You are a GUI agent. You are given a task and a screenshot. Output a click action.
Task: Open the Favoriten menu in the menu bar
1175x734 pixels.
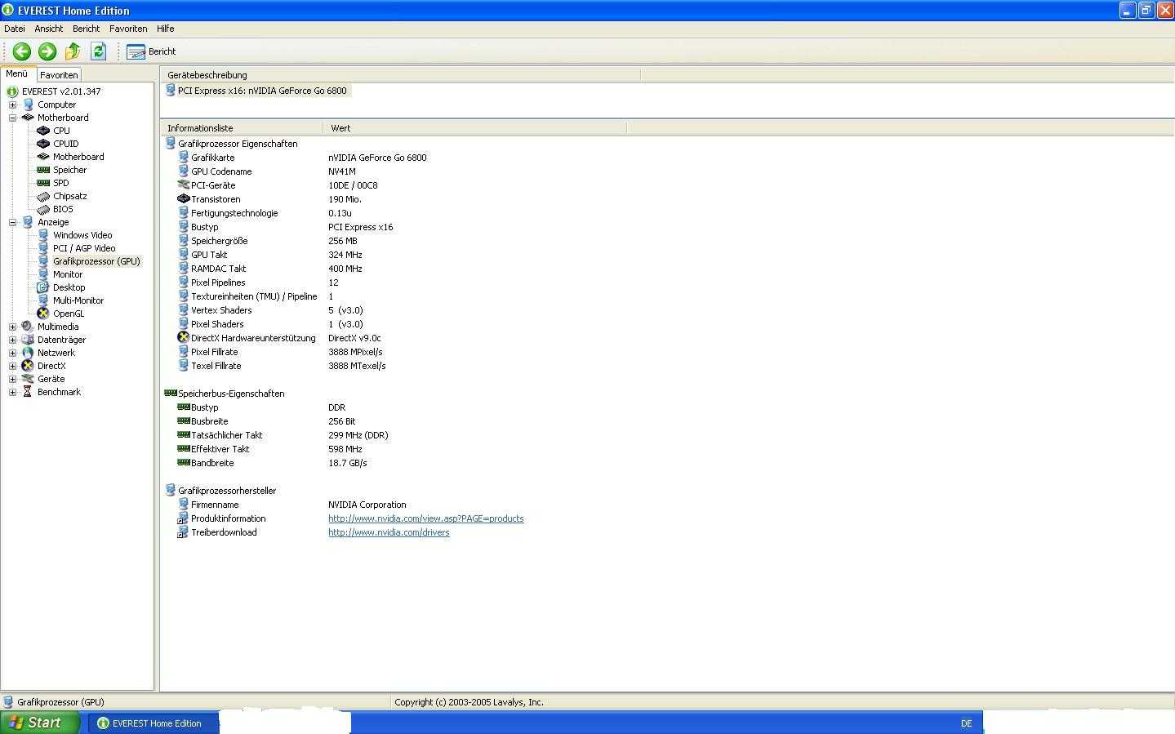pyautogui.click(x=128, y=29)
